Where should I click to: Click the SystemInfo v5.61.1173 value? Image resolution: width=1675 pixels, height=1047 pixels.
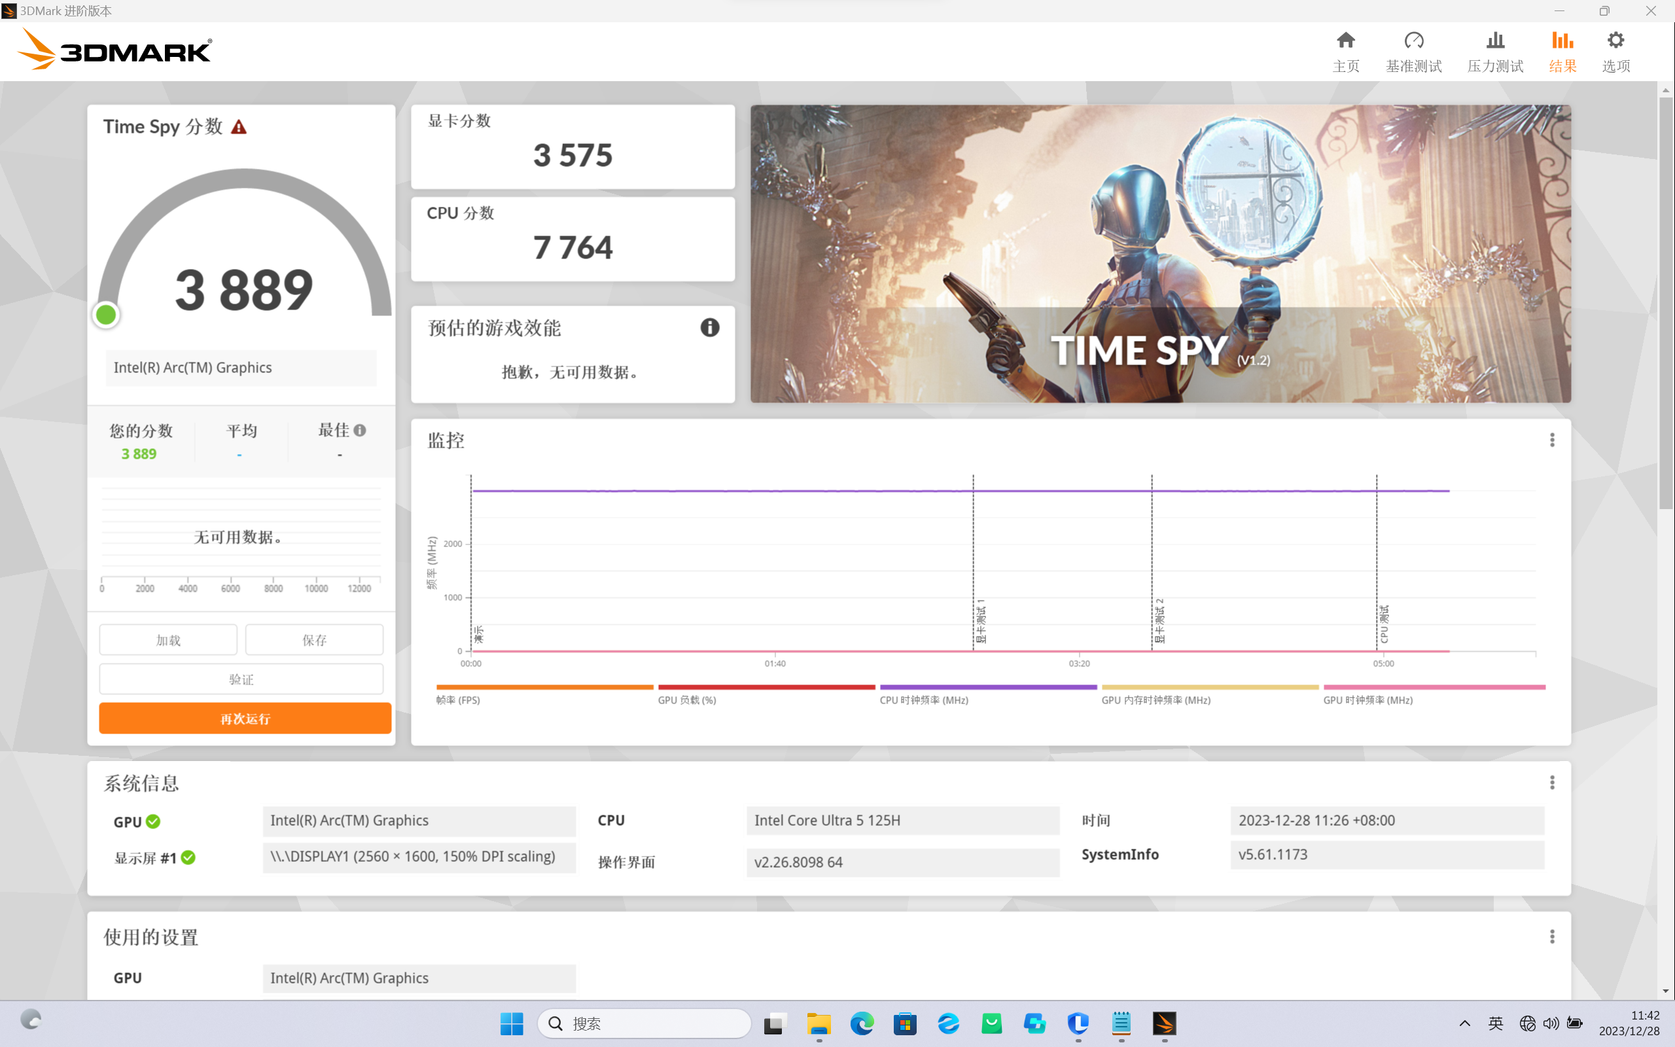[x=1387, y=855]
